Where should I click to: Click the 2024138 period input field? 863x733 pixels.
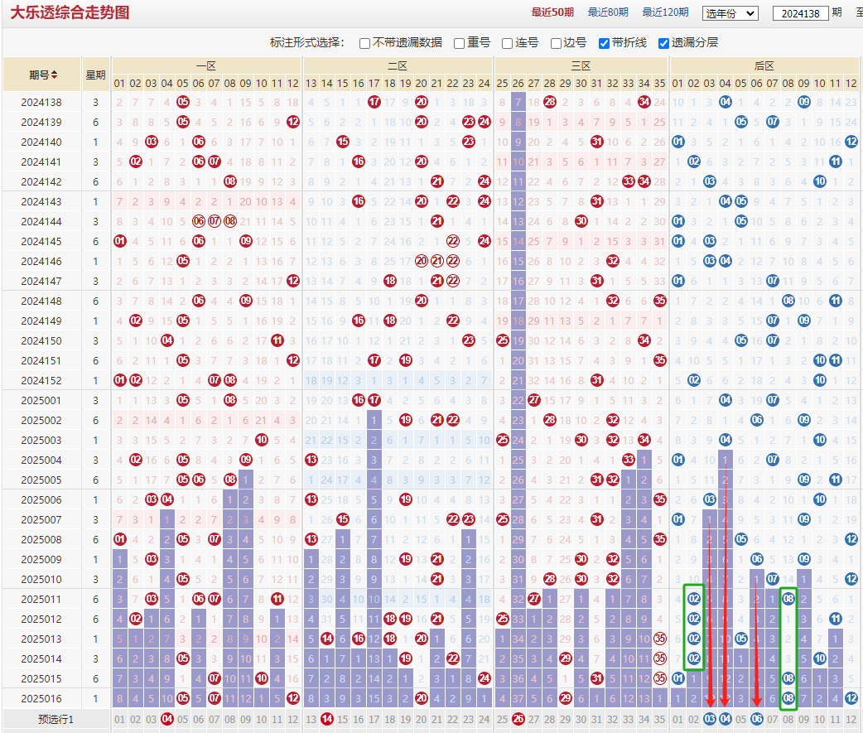coord(800,13)
